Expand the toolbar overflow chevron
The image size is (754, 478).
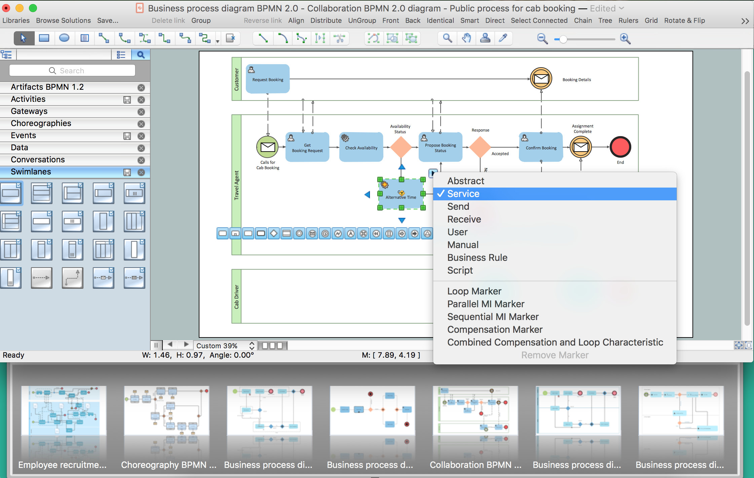745,21
